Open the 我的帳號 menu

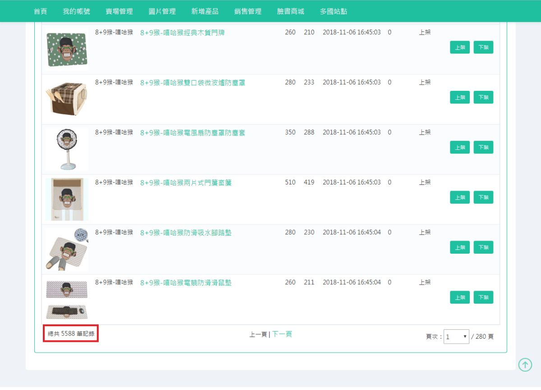point(77,11)
